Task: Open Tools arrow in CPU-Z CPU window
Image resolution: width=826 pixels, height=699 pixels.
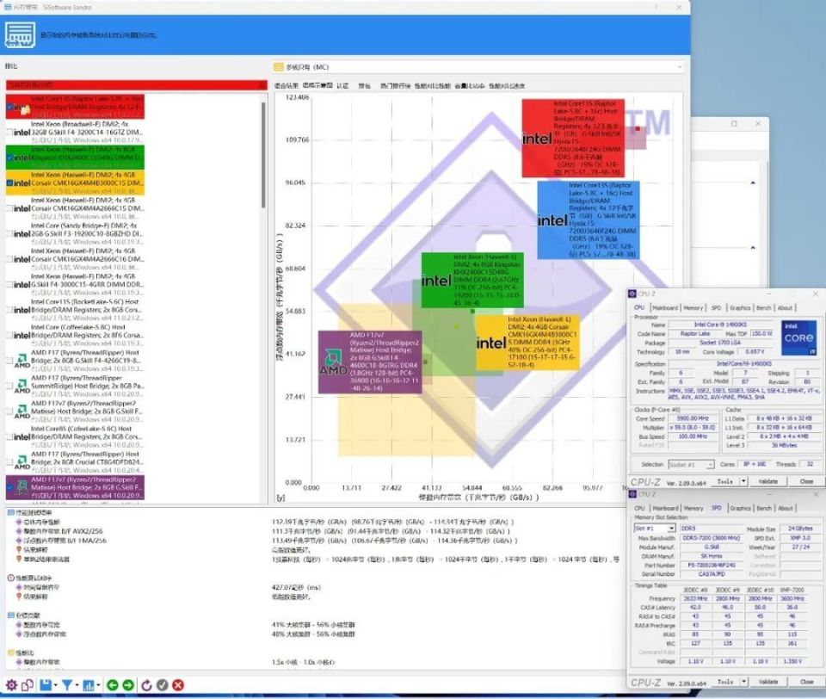Action: coord(743,481)
